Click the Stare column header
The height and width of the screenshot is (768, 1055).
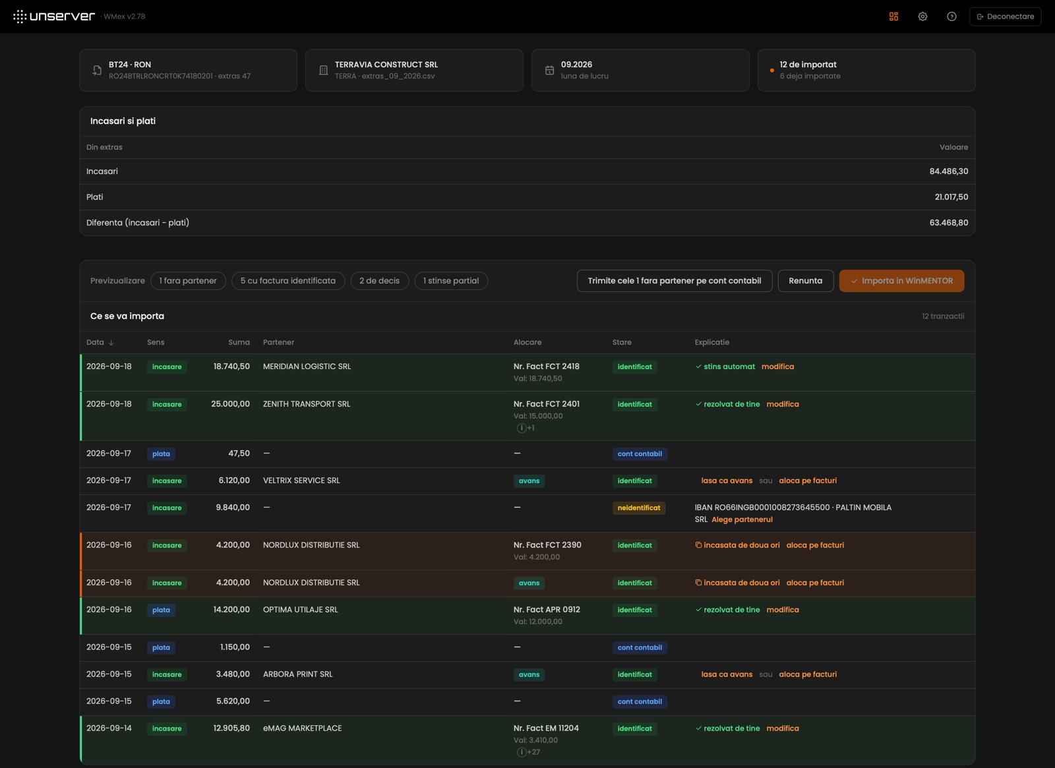(x=622, y=343)
